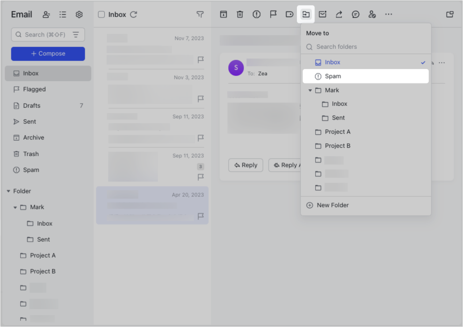The height and width of the screenshot is (327, 463).
Task: Click the forward arrow icon in toolbar
Action: click(x=339, y=14)
